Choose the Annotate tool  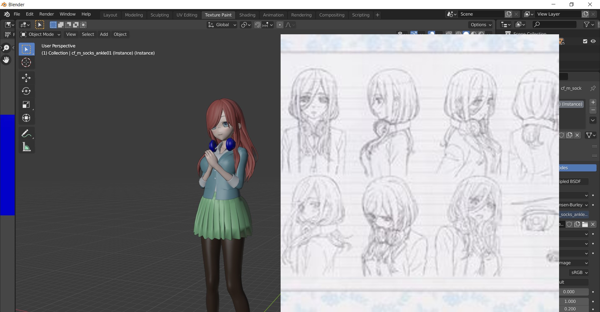tap(26, 133)
